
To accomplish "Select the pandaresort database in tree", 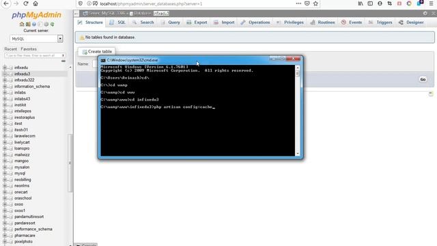I will click(x=25, y=223).
